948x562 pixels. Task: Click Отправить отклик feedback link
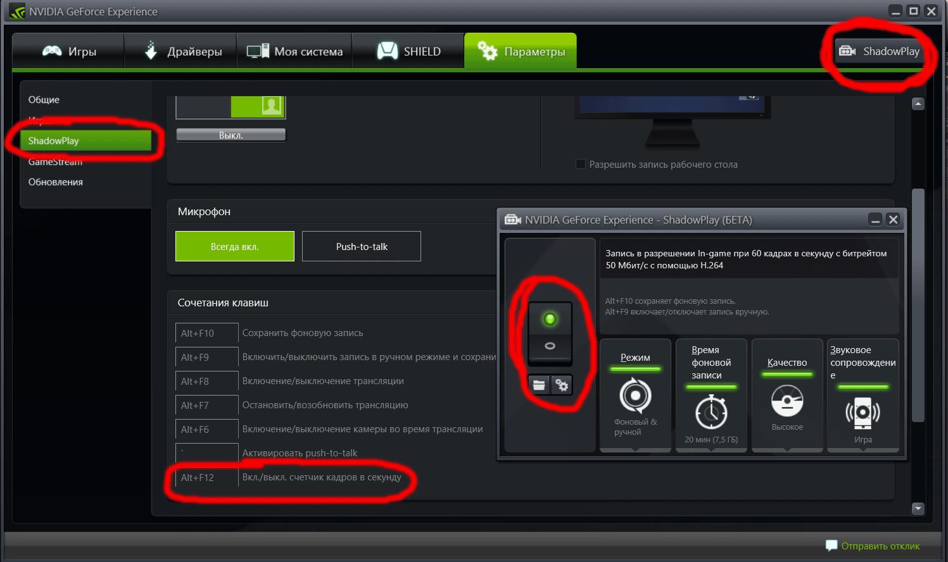[x=880, y=546]
